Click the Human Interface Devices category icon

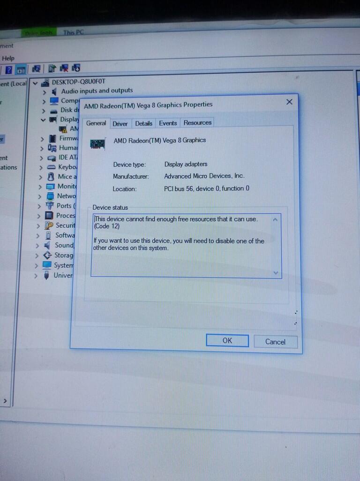pyautogui.click(x=52, y=148)
